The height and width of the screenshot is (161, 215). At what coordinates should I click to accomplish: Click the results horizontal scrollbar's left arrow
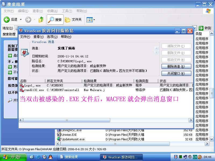[x=58, y=144]
